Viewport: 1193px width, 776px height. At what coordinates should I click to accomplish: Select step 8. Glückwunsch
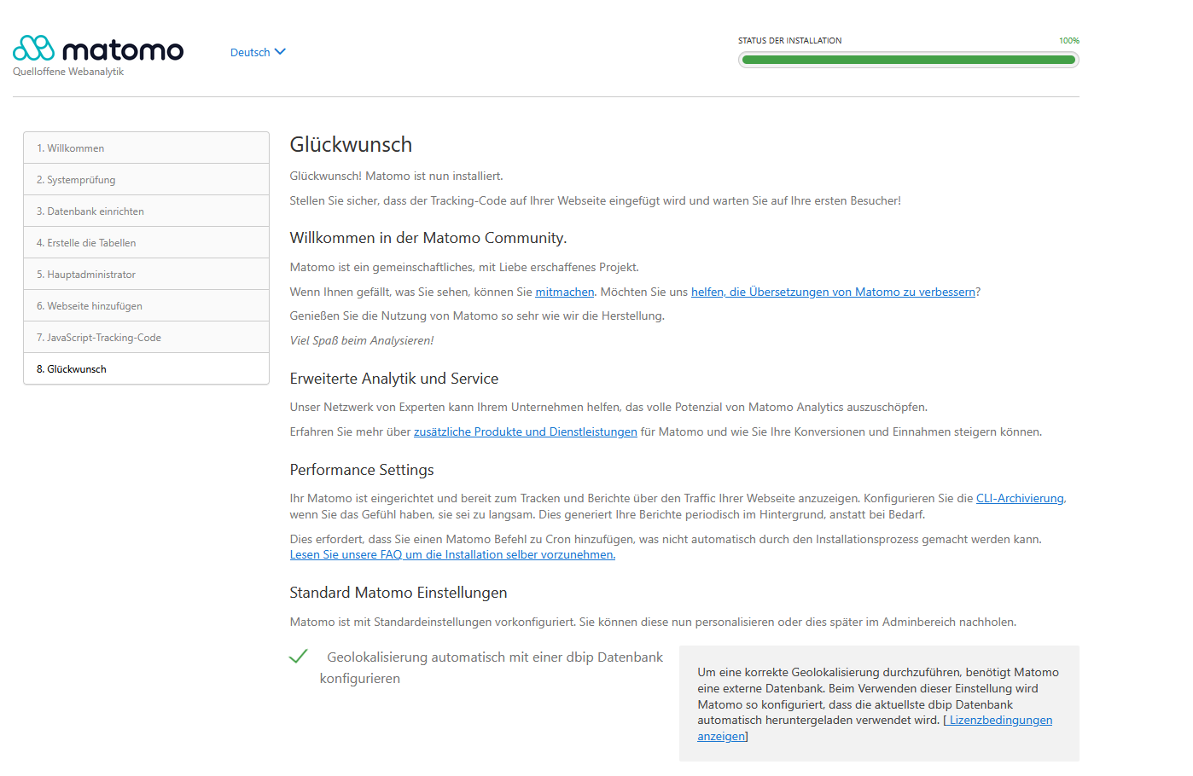(147, 369)
